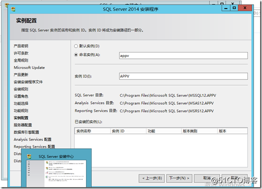
Task: Select 数据库引擎配置 step in the sidebar
Action: tap(26, 132)
